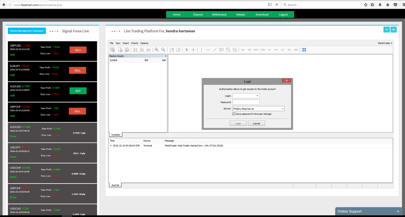This screenshot has width=405, height=217.
Task: Set timeframe to H1
Action: coord(269,50)
